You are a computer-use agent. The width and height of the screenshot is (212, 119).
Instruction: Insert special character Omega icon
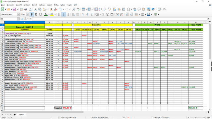pos(129,9)
